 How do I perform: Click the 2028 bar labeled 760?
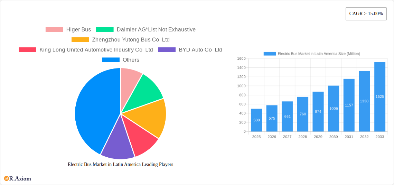pos(303,114)
